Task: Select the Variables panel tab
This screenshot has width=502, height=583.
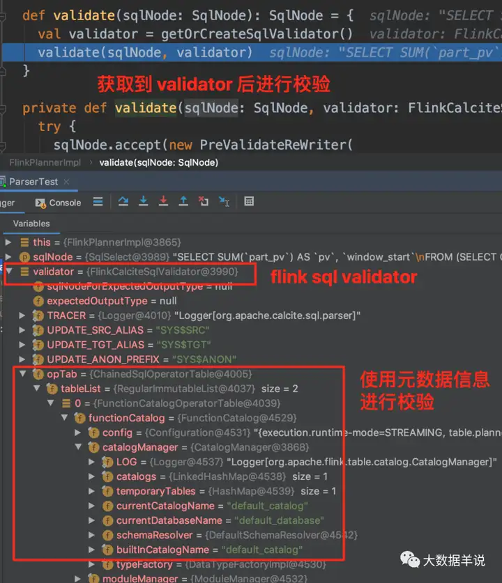Action: click(x=31, y=224)
